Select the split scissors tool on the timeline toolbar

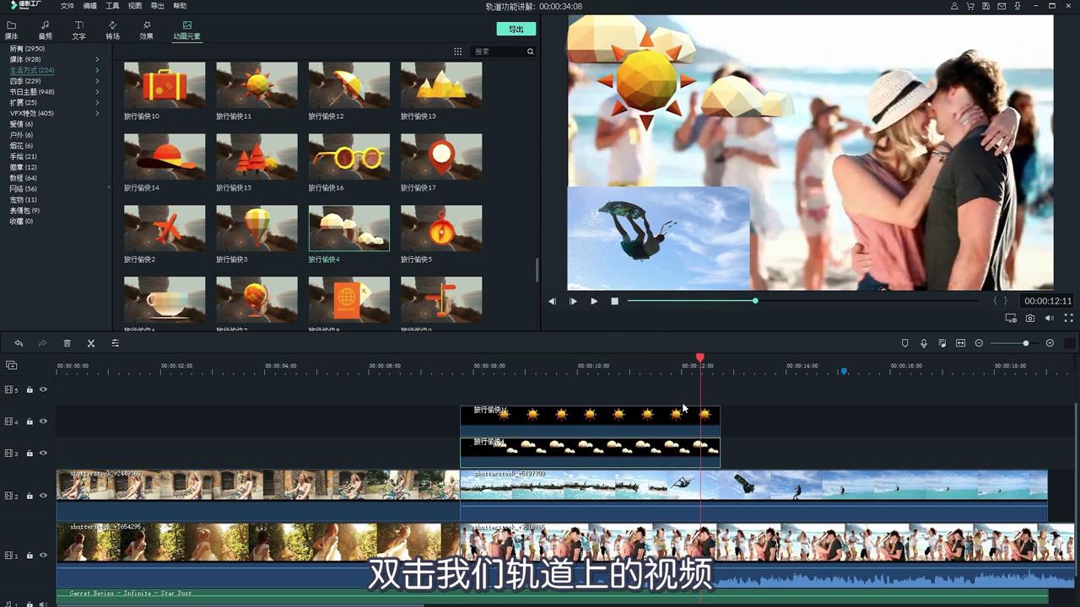91,343
